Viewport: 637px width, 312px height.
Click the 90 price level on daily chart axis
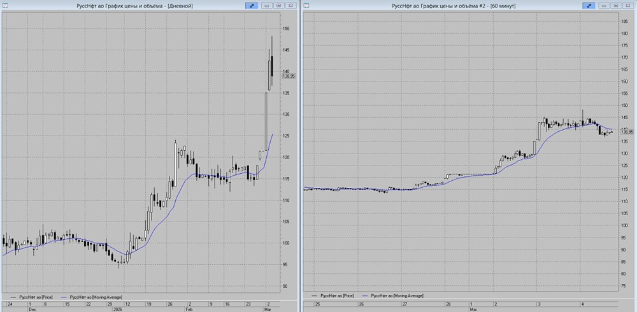[x=287, y=286]
